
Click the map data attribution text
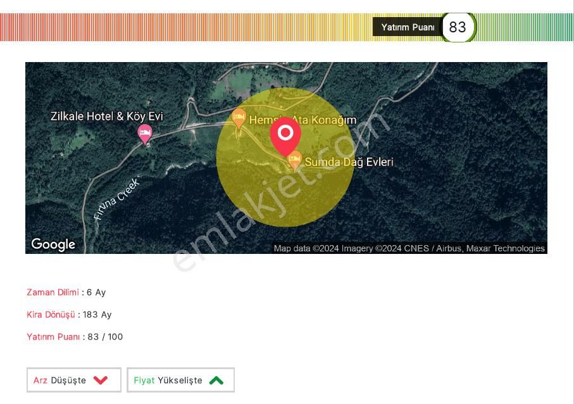[409, 248]
